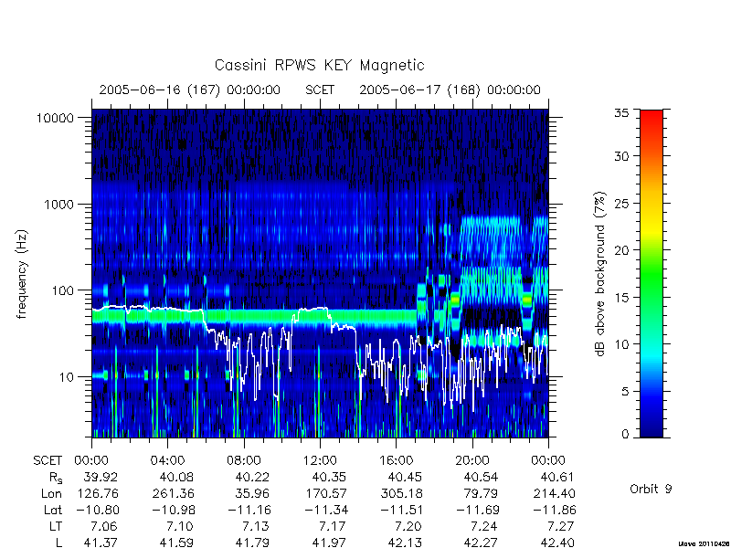Screen dimensions: 731x548
Task: Click the Lon row label
Action: coord(51,493)
